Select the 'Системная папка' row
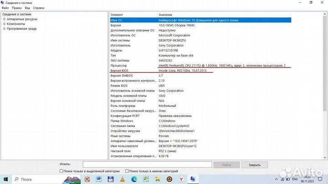The image size is (328, 184). tap(200, 126)
